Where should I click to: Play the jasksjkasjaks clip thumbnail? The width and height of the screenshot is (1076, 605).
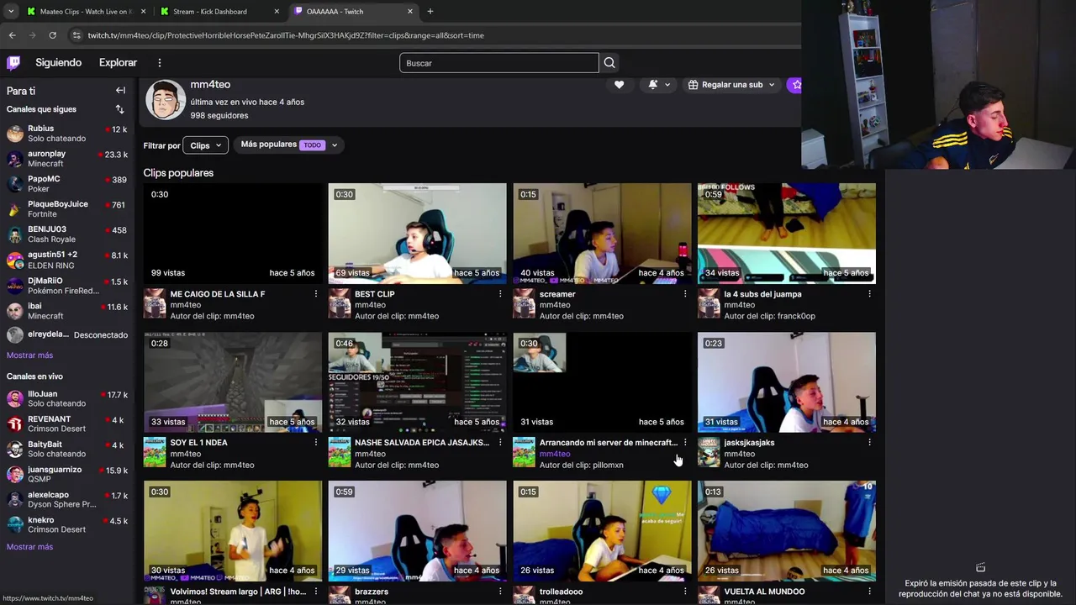[787, 382]
